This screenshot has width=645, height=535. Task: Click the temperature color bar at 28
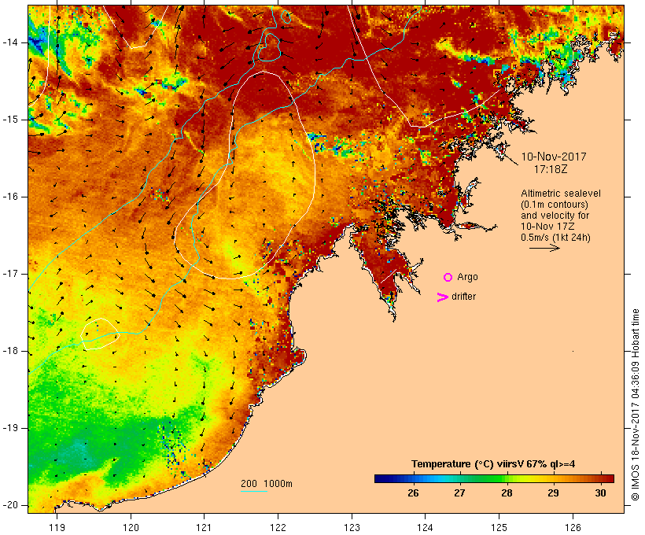tap(507, 478)
